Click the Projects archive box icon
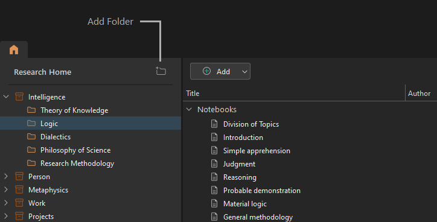Screen dimensions: 437x222 point(19,216)
